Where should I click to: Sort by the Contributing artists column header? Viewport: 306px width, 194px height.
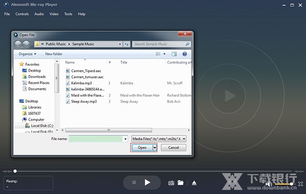[x=179, y=62]
